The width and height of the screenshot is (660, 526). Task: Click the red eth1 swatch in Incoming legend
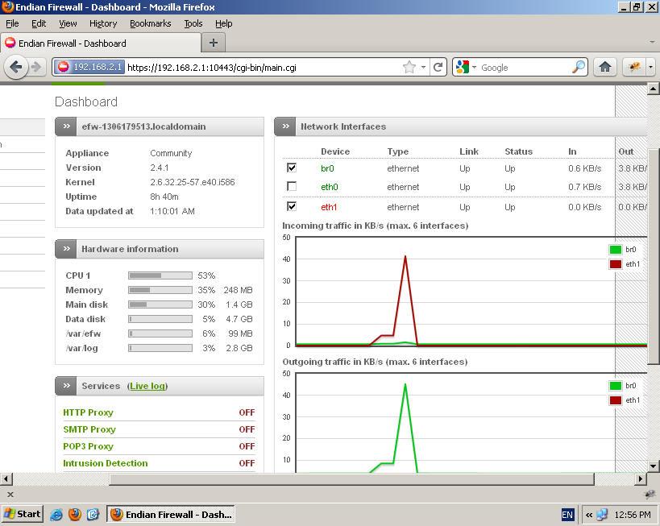coord(616,264)
